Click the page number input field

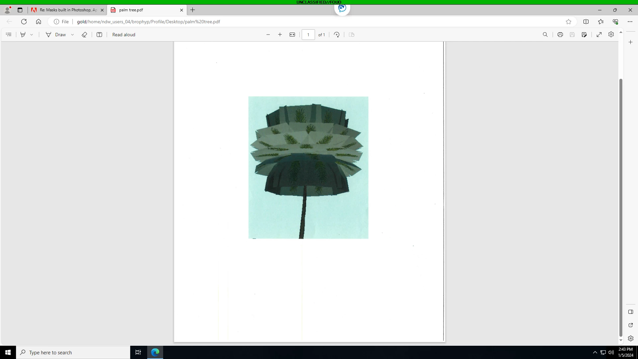pos(308,35)
